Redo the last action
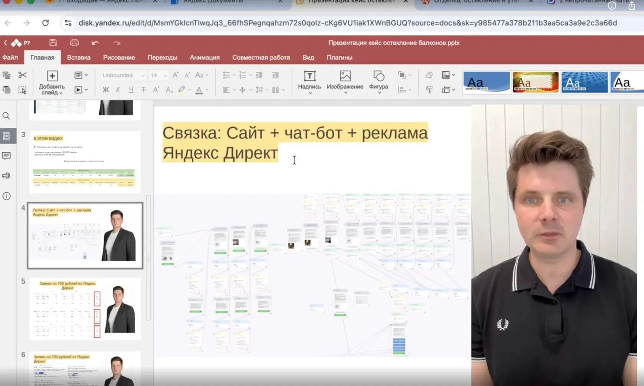The height and width of the screenshot is (386, 644). (117, 43)
